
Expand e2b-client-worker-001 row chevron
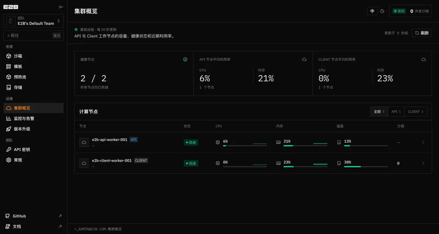pyautogui.click(x=423, y=163)
